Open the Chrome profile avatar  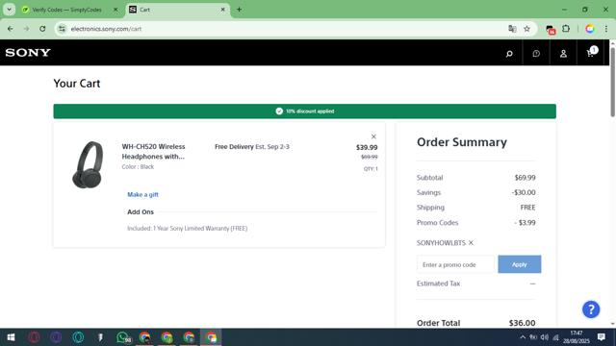[590, 29]
